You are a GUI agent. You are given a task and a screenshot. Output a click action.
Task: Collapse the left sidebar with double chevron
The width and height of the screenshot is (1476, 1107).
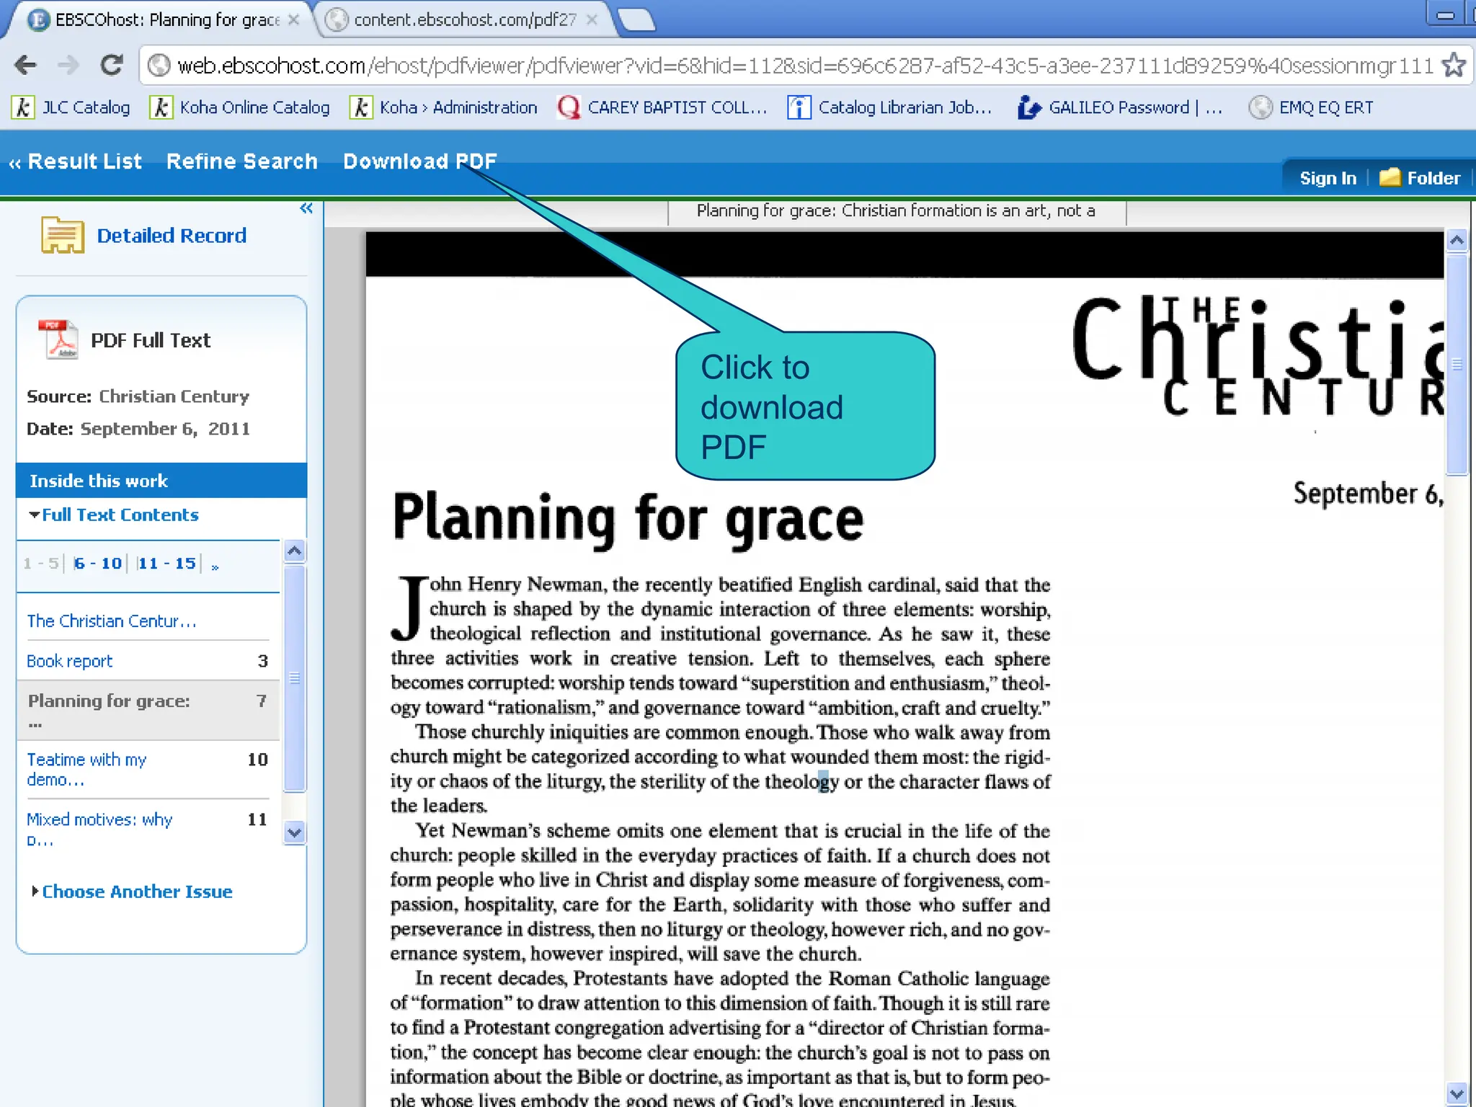click(x=306, y=208)
